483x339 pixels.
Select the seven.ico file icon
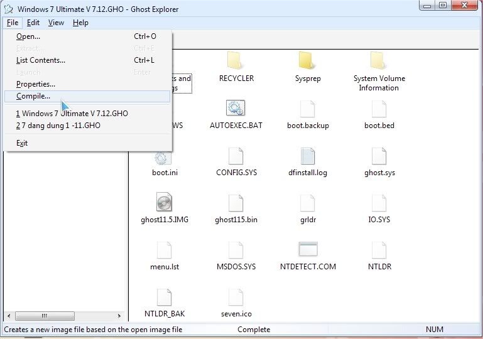[236, 297]
